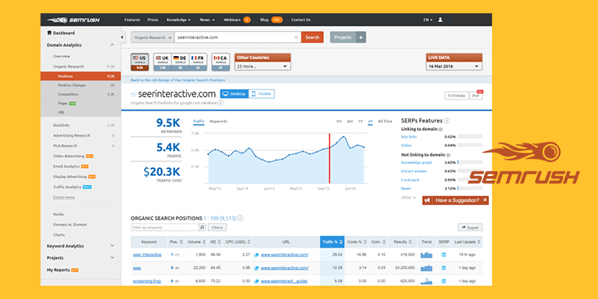Click info icon next to SERPs Features

447,121
